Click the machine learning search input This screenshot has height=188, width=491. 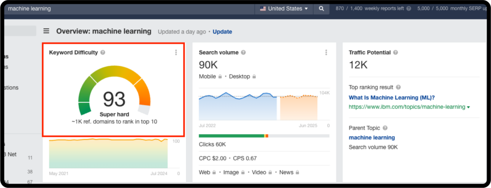[128, 9]
